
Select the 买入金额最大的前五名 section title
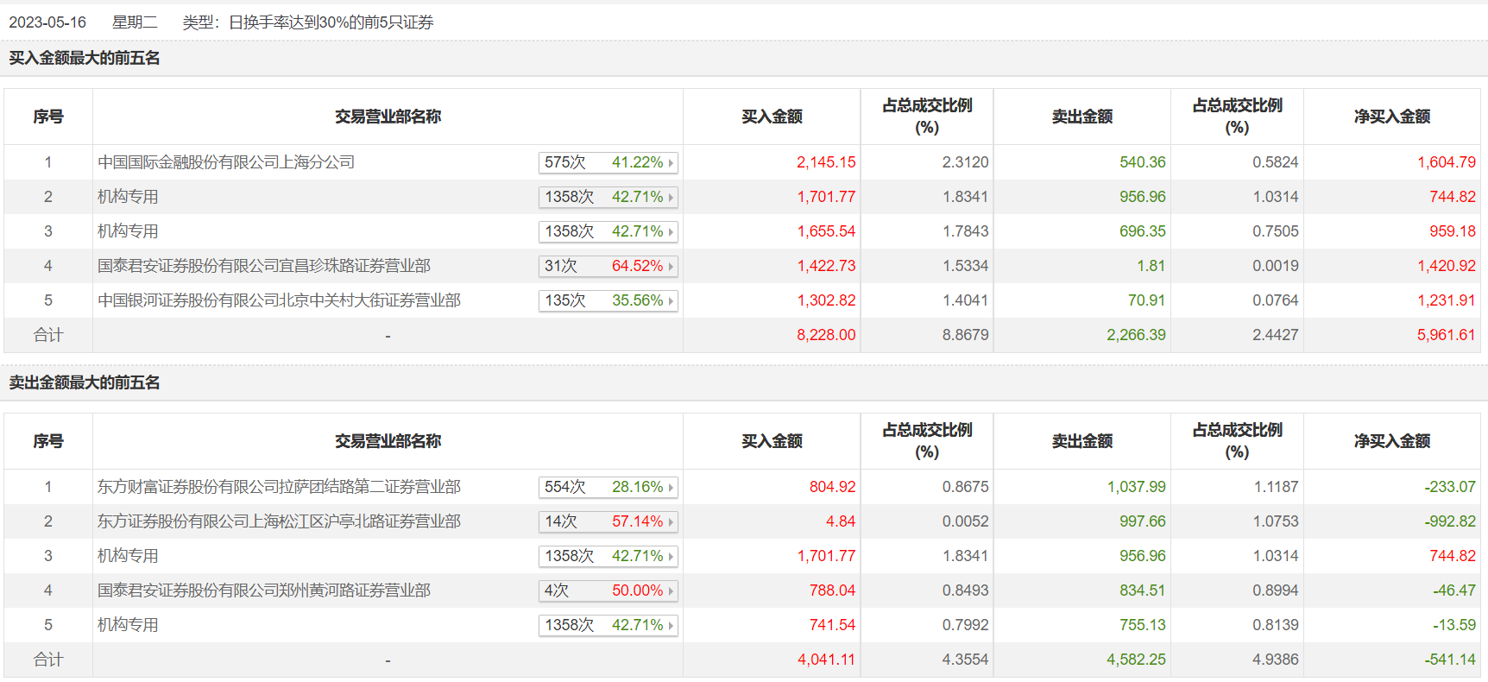tap(85, 58)
